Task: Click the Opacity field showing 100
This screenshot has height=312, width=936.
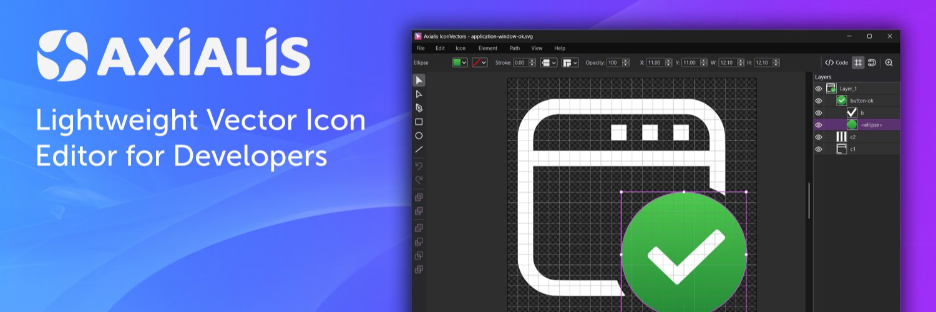Action: tap(613, 62)
